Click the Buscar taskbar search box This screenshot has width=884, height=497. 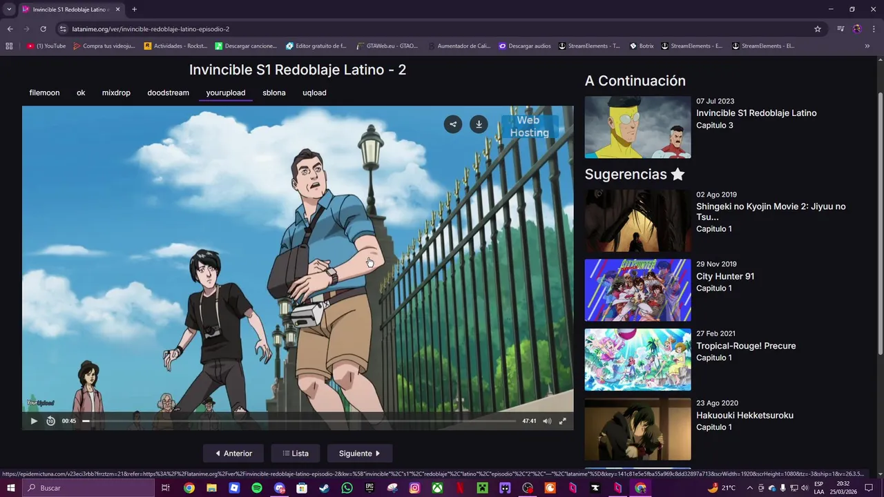[x=88, y=488]
